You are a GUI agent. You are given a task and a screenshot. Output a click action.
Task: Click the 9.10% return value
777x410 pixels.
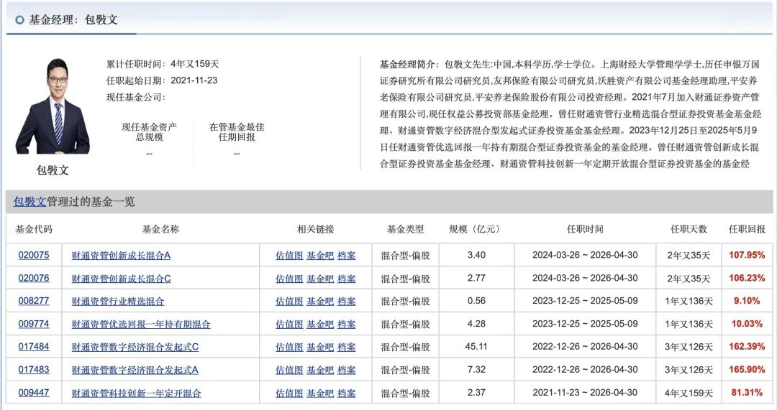(747, 301)
